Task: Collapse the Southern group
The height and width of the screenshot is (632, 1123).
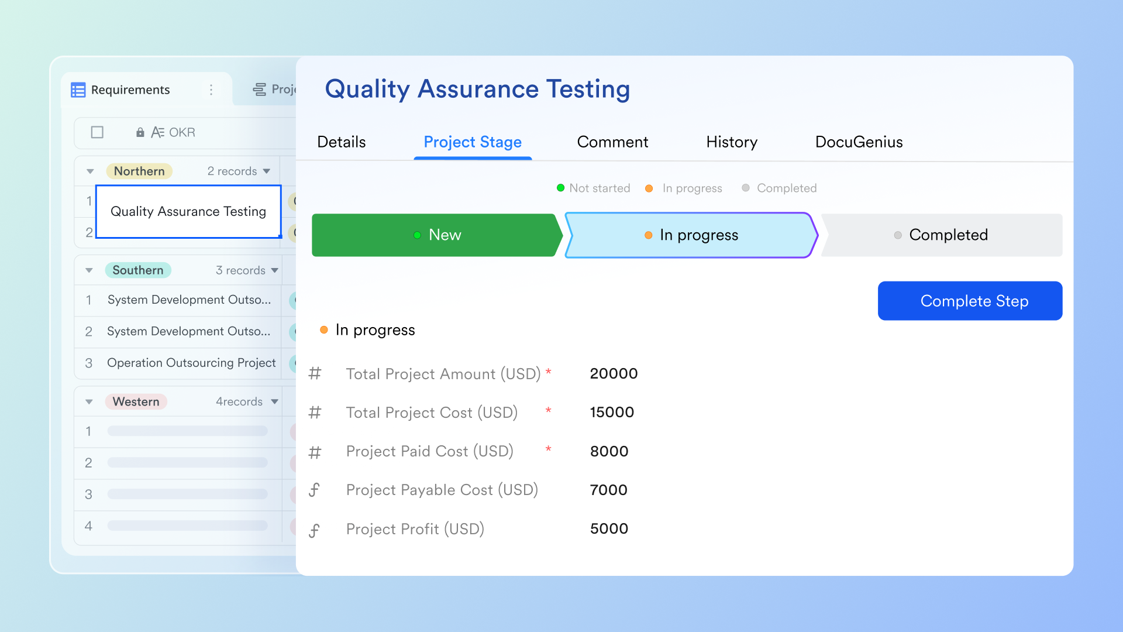Action: [x=89, y=270]
